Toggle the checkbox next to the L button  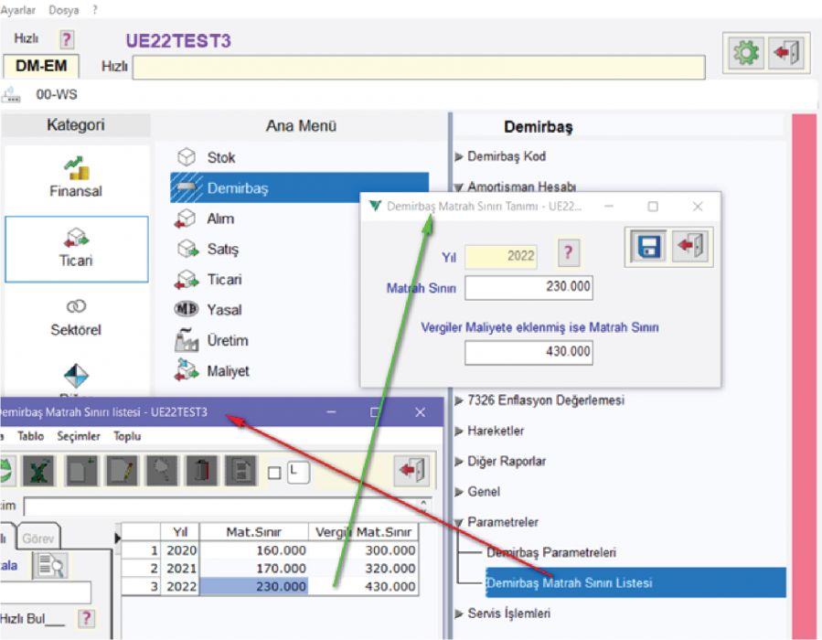tap(274, 473)
